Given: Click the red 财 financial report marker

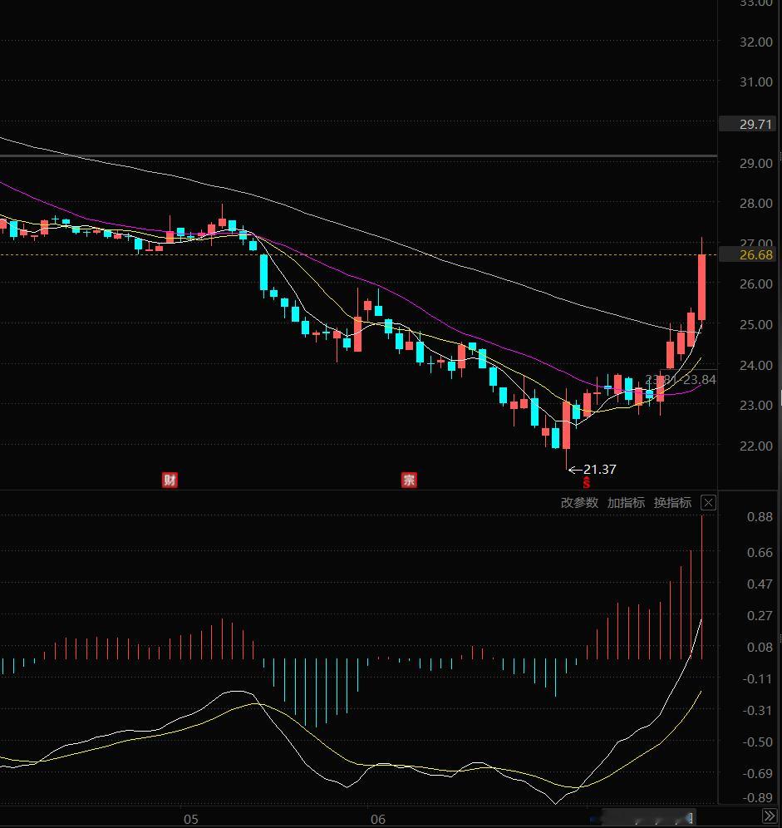Looking at the screenshot, I should (x=170, y=480).
